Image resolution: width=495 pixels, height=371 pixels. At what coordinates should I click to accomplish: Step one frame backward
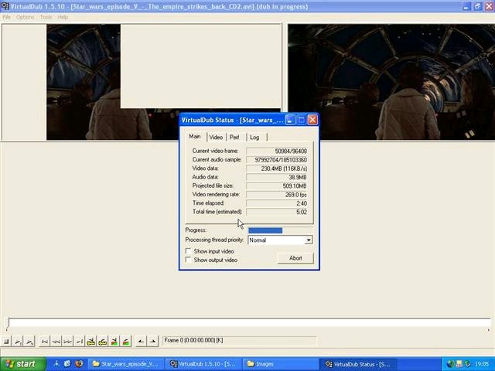click(56, 342)
